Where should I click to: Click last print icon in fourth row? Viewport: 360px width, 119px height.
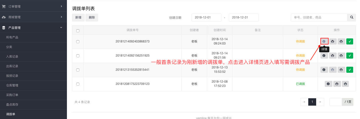345,84
